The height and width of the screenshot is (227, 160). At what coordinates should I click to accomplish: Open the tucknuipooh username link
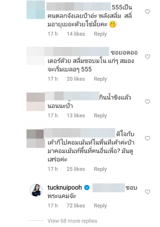(65, 188)
